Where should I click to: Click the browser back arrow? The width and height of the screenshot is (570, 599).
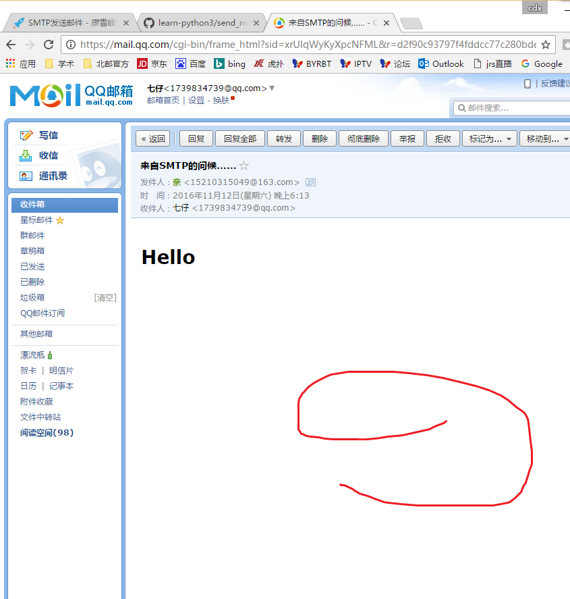11,45
